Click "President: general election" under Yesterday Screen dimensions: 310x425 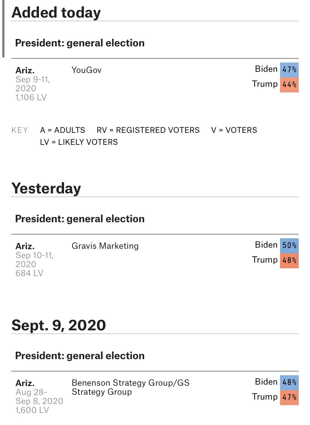tap(80, 219)
